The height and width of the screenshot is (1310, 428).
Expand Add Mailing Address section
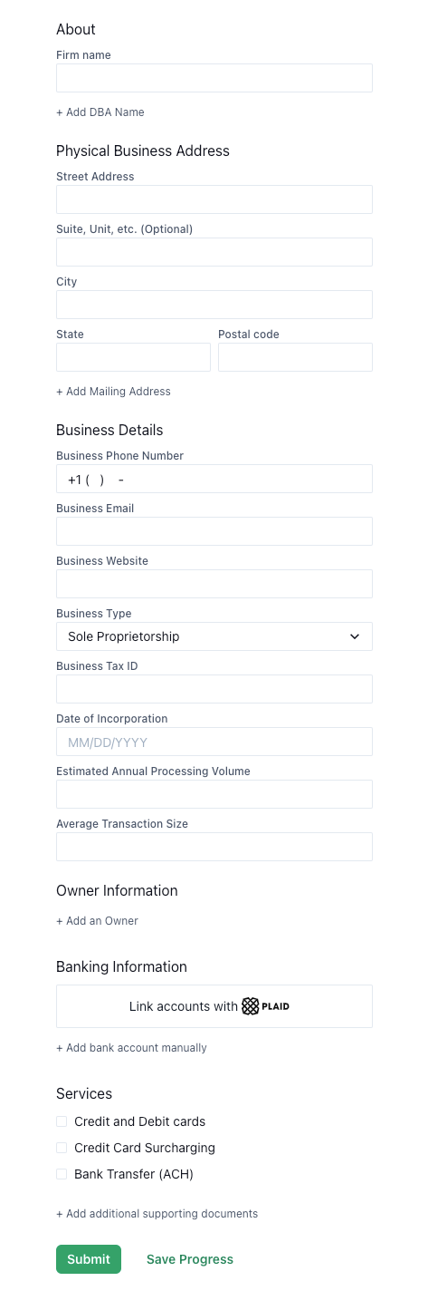click(x=113, y=392)
